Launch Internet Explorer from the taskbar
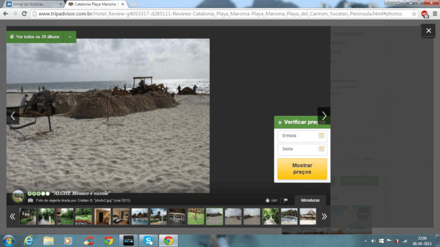The image size is (440, 247). (29, 240)
